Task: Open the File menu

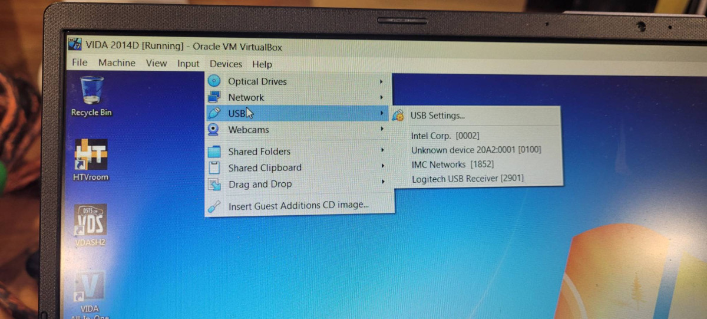Action: coord(80,63)
